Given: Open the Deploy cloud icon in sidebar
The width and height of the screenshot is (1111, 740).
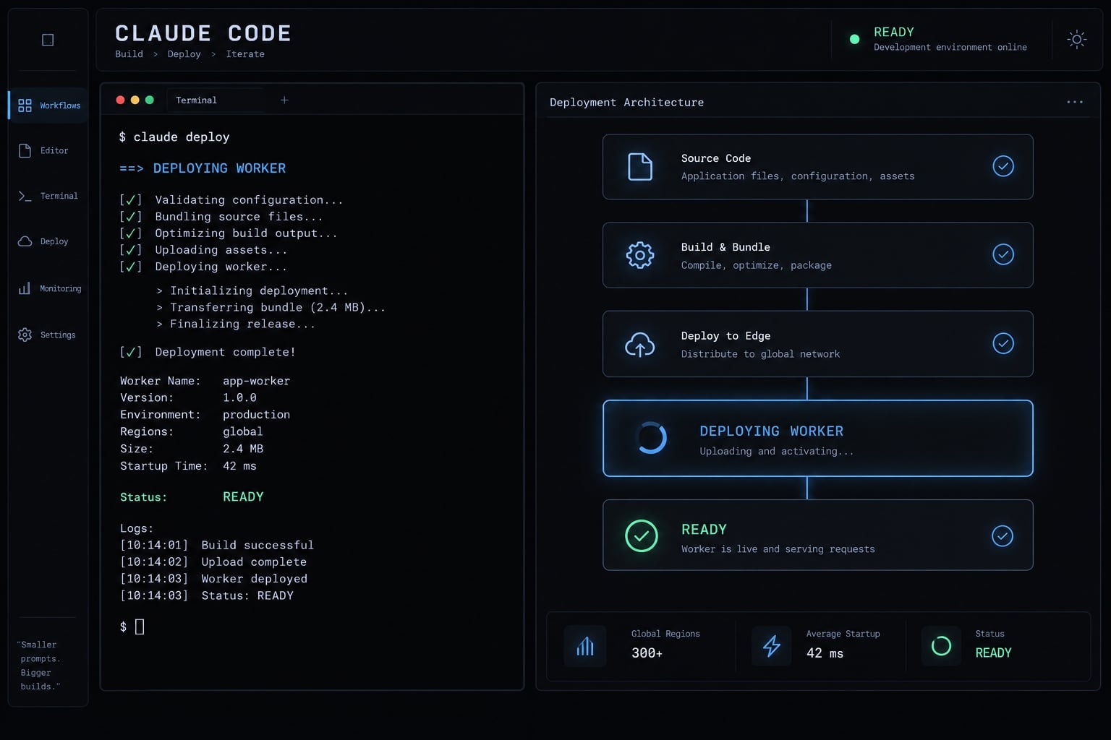Looking at the screenshot, I should click(x=25, y=241).
